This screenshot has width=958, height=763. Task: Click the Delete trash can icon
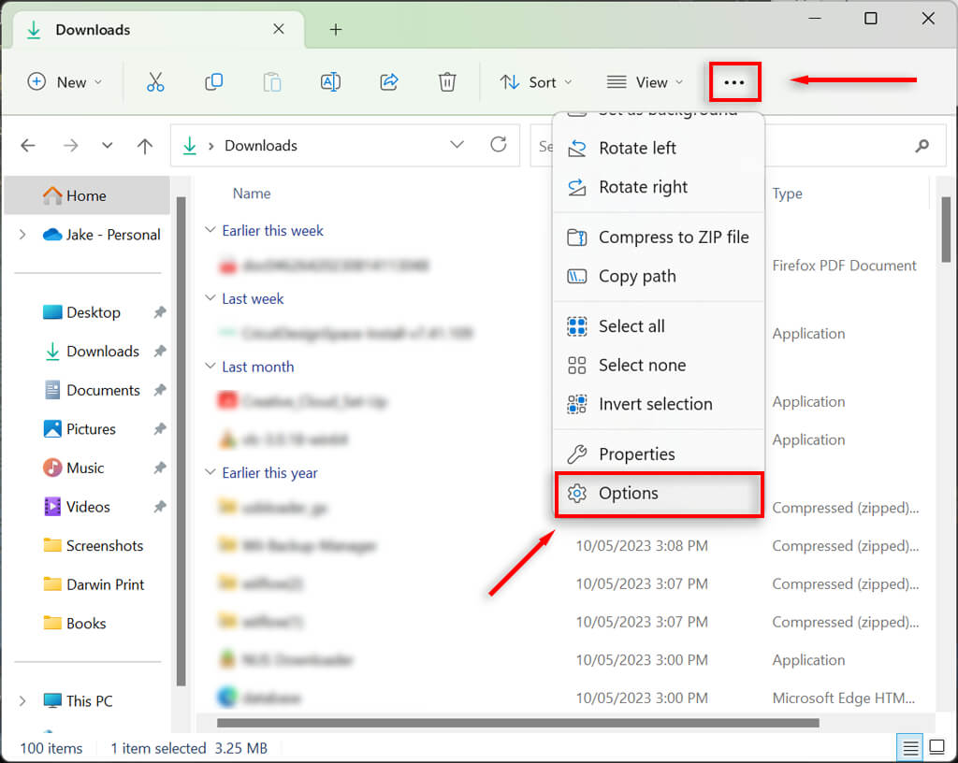(x=447, y=82)
